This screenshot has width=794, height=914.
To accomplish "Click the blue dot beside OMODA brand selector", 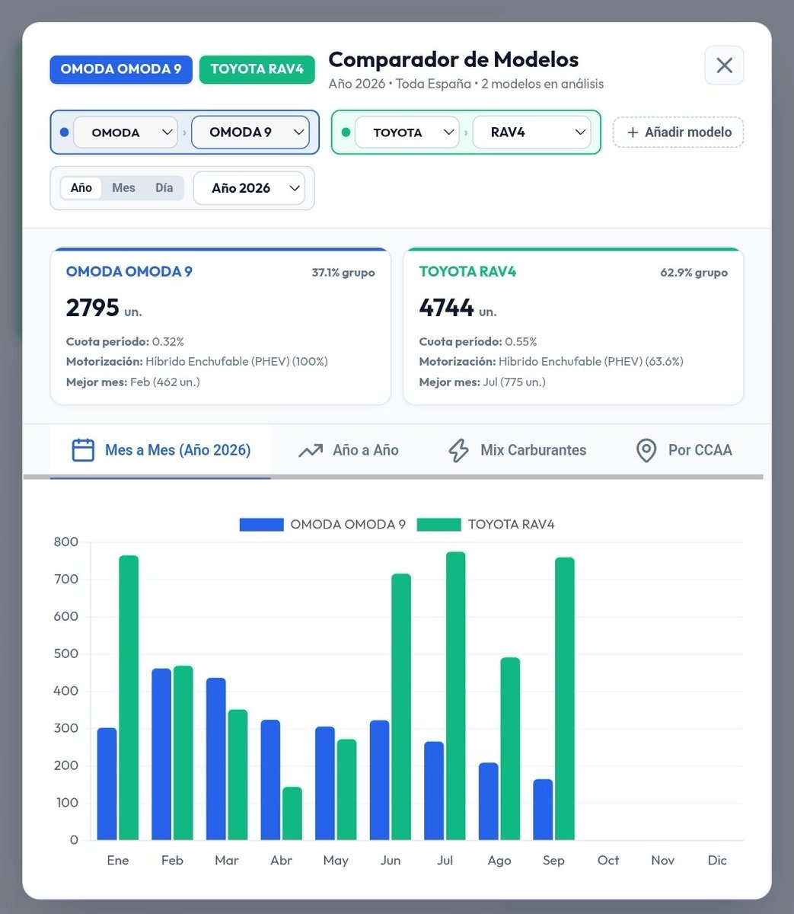I will (x=64, y=133).
